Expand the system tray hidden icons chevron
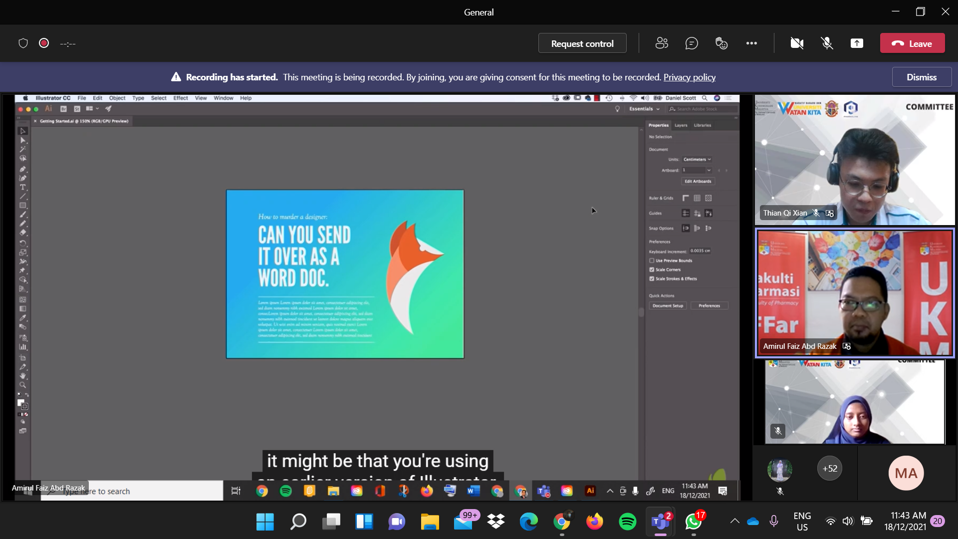 coord(734,522)
